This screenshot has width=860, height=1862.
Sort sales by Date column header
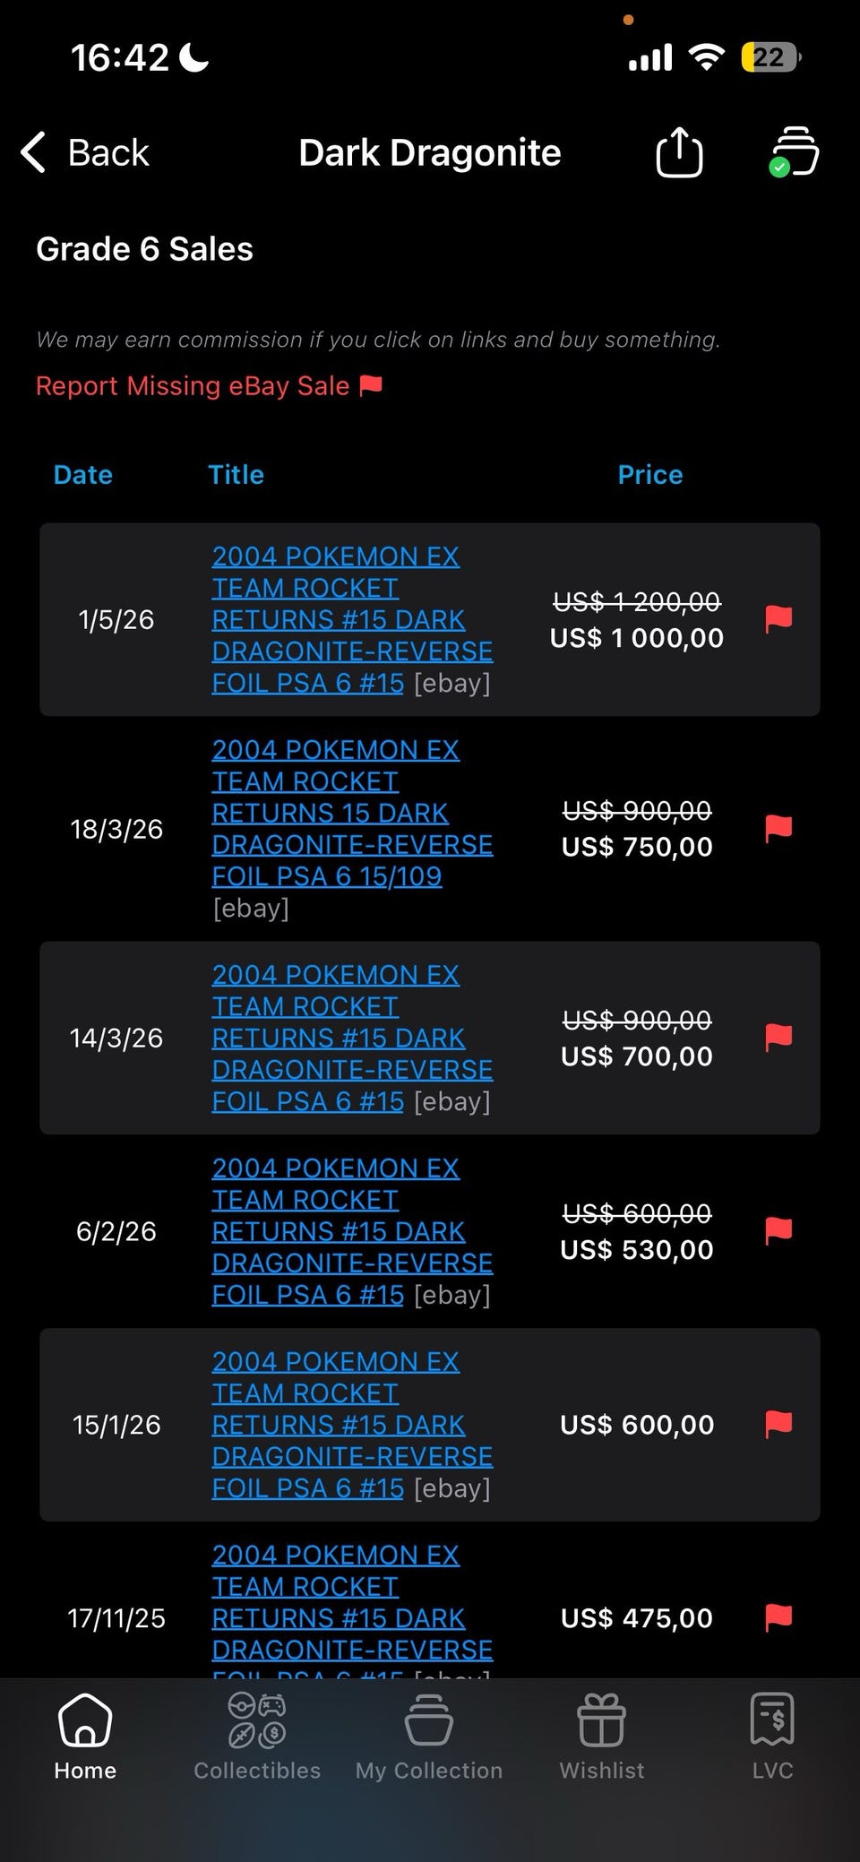point(83,475)
